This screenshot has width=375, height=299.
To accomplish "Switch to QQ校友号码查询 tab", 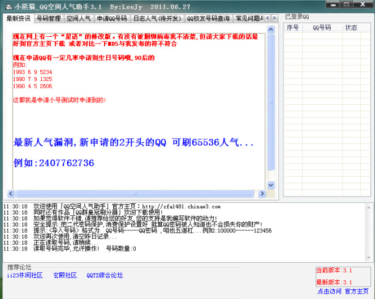I will pyautogui.click(x=208, y=19).
